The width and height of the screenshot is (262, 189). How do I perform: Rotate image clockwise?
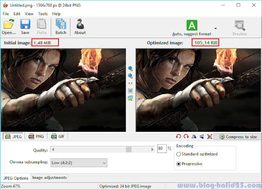186,137
